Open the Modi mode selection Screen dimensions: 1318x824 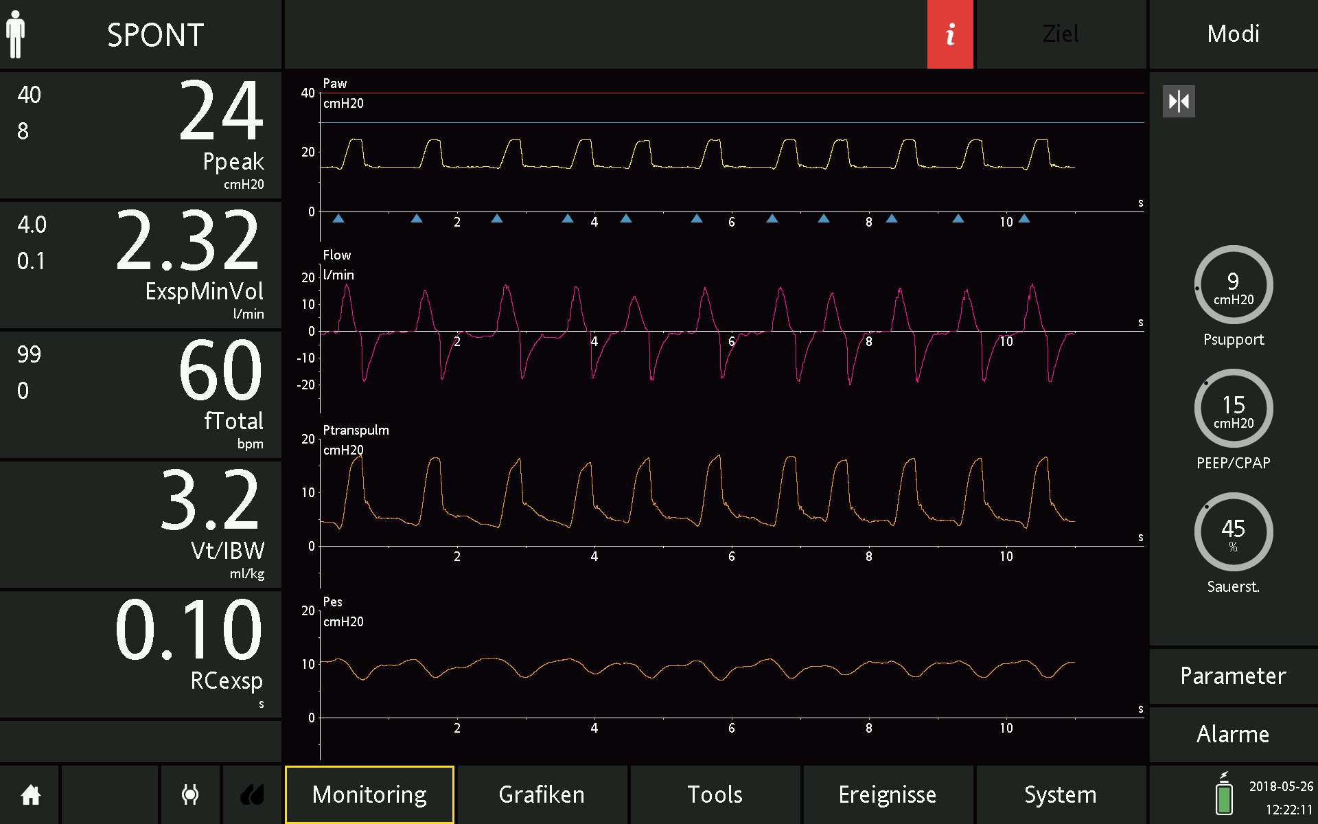tap(1233, 34)
